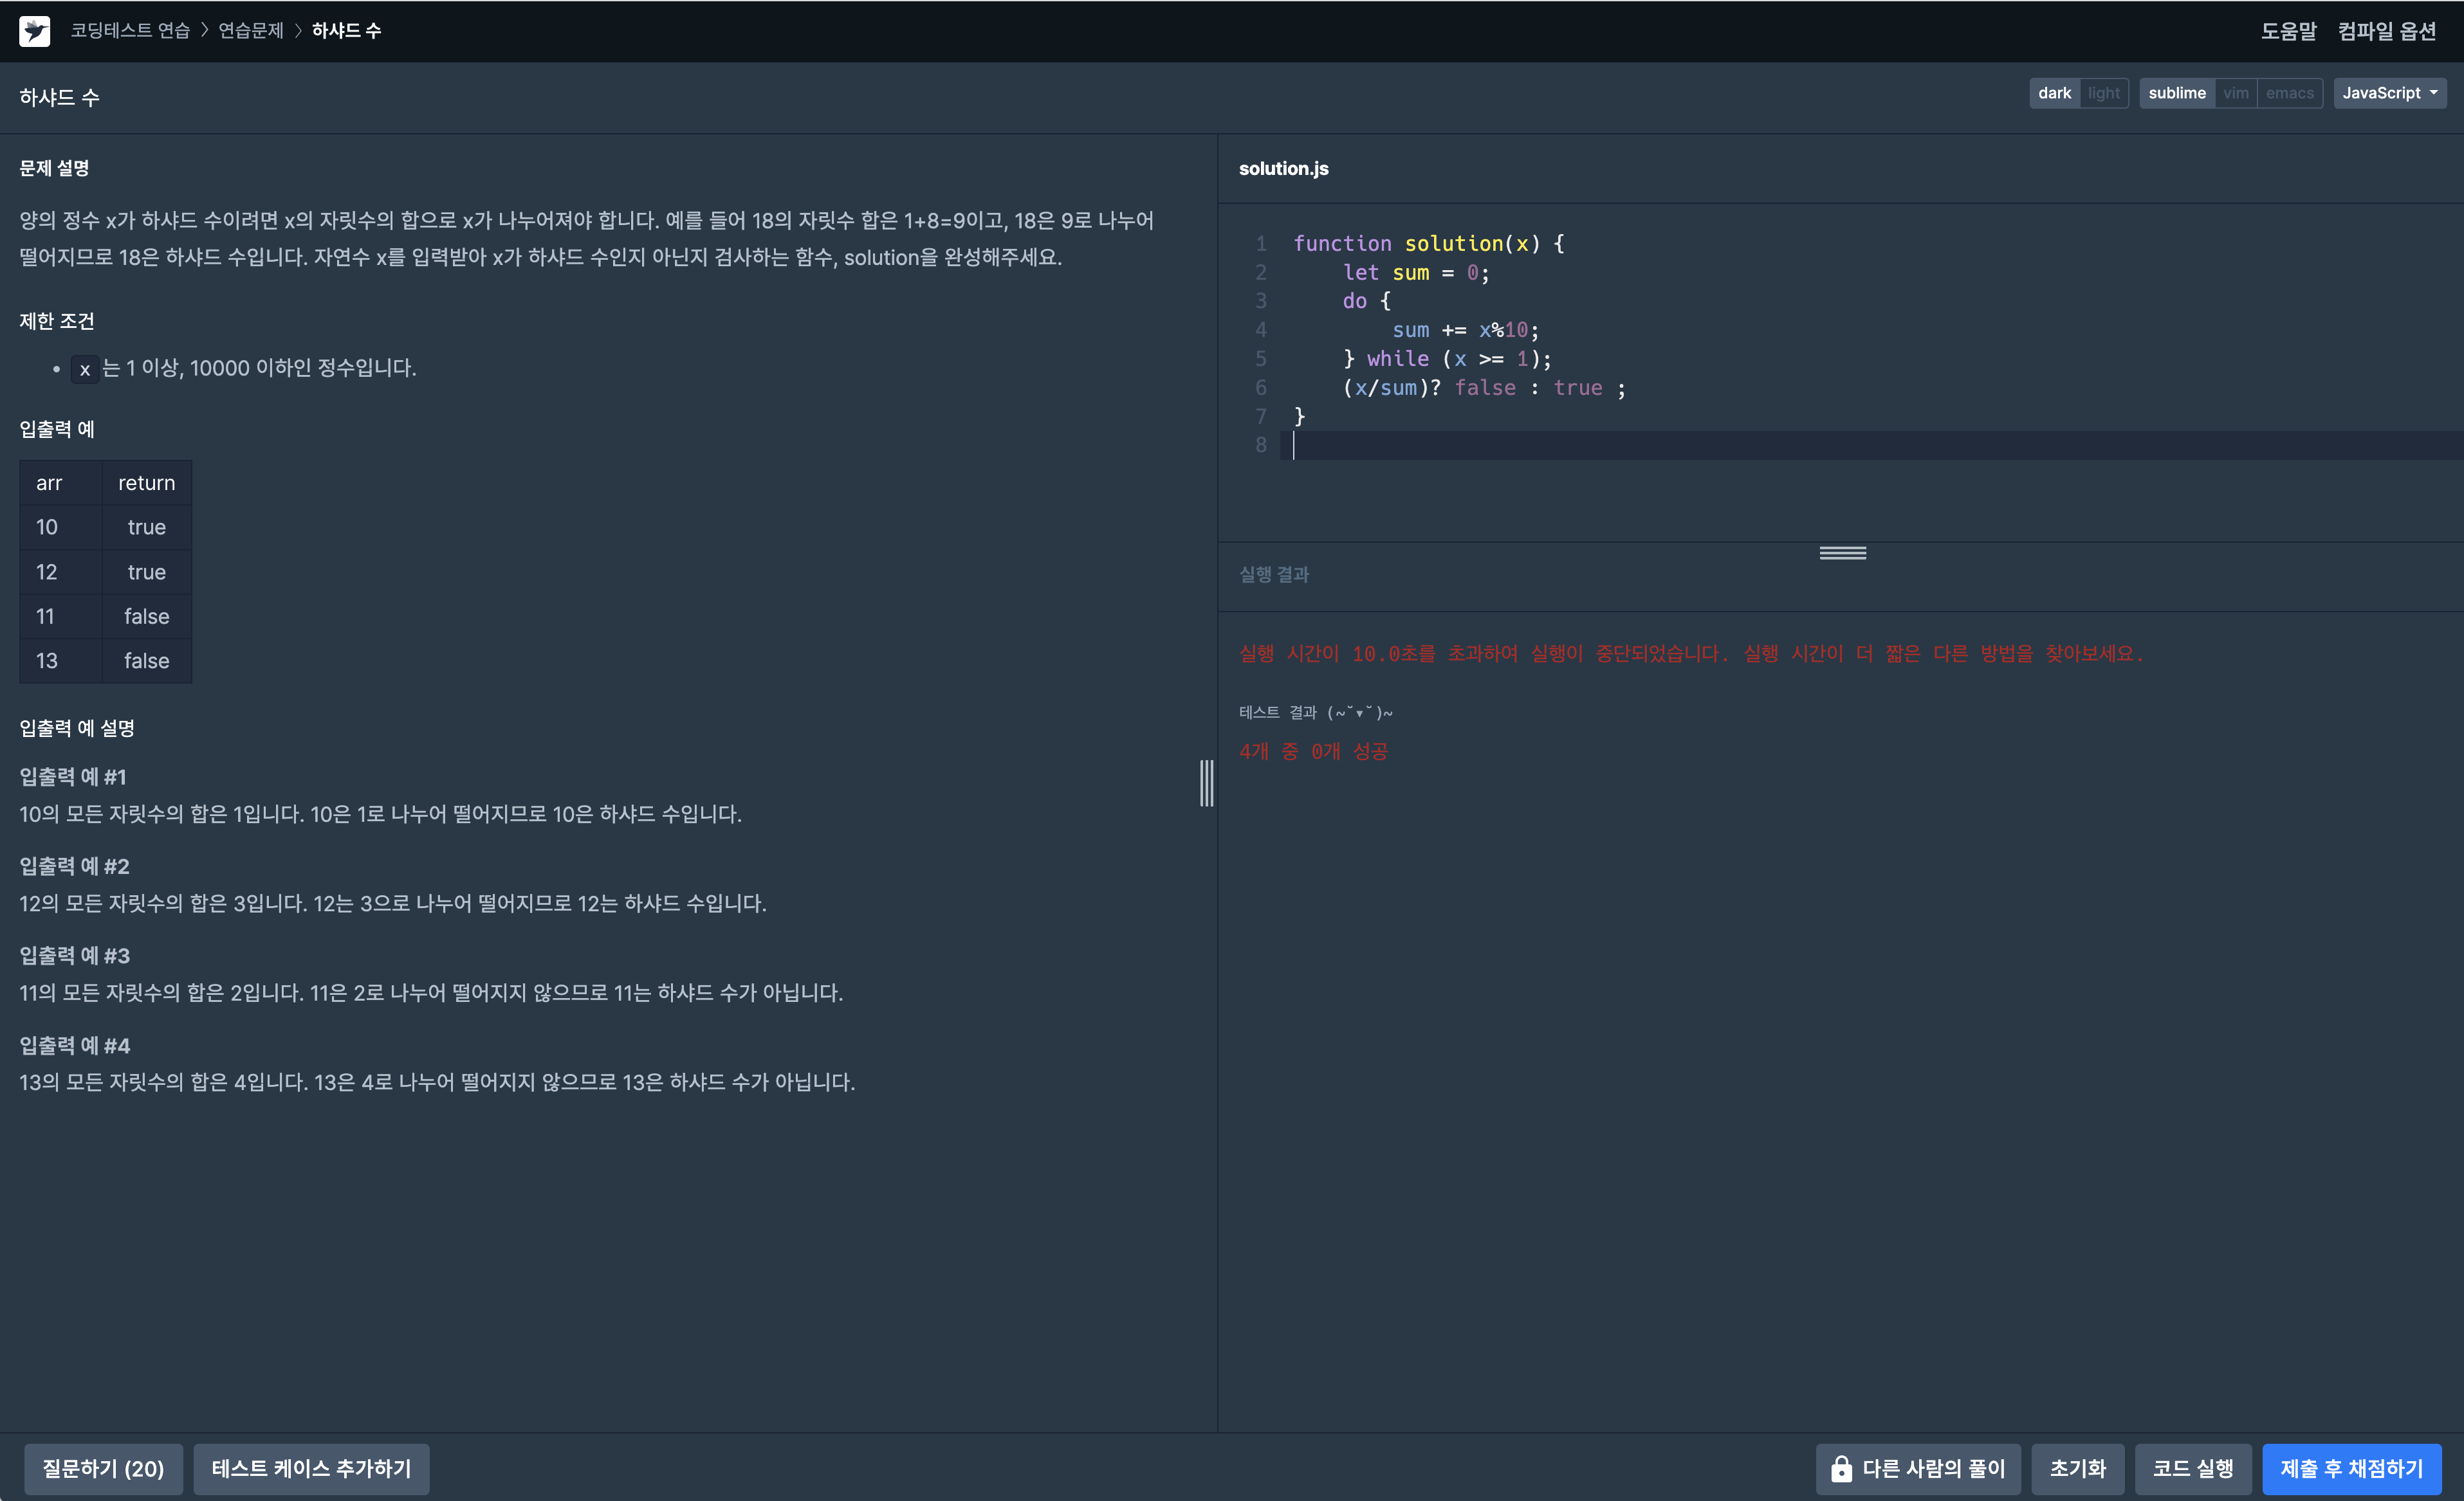Click vertical splitter handle between panels
Viewport: 2464px width, 1501px height.
click(1206, 783)
